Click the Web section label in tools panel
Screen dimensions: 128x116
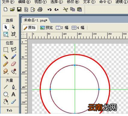pos(10,110)
